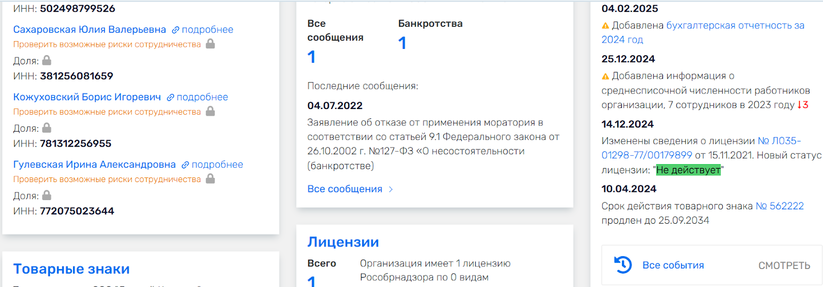The height and width of the screenshot is (287, 823).
Task: Click lock icon after Гулевская risk check
Action: point(210,178)
